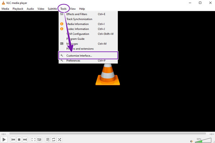
Task: Adjust the volume slider at 55%
Action: (x=203, y=140)
